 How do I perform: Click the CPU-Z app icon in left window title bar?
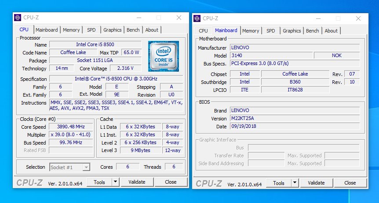[x=18, y=18]
